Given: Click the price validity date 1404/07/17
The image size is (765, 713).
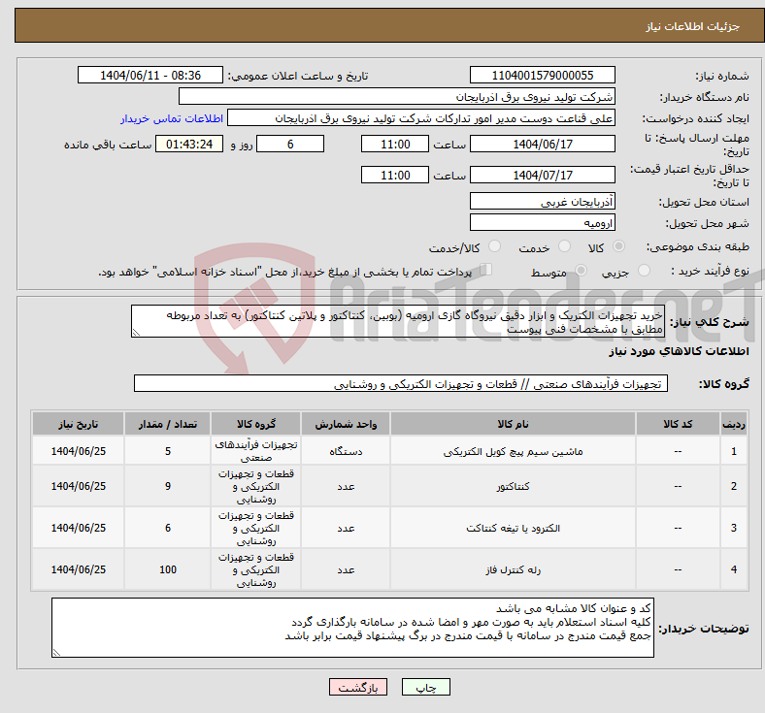Looking at the screenshot, I should 543,175.
